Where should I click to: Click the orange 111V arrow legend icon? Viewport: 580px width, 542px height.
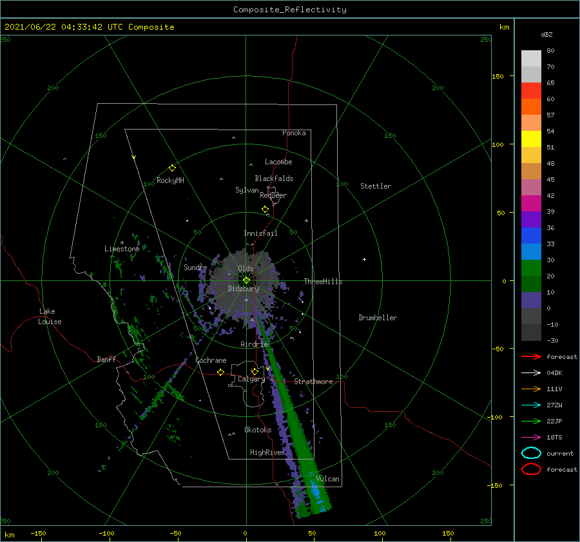click(x=531, y=389)
